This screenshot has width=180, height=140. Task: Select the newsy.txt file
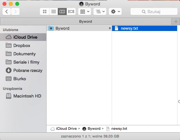(x=145, y=28)
